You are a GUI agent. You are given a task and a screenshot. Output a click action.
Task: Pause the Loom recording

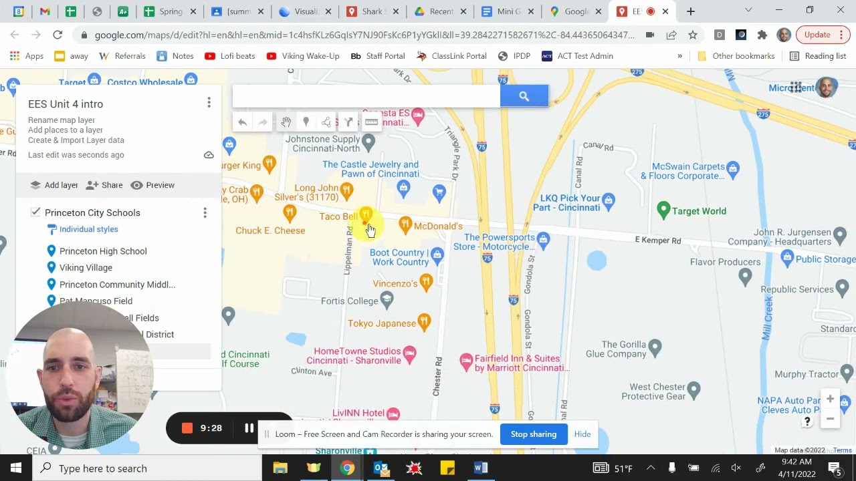click(249, 428)
